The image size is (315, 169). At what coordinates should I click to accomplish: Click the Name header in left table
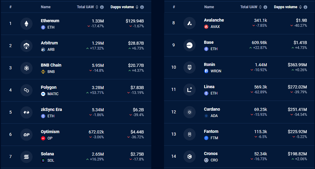(46, 7)
